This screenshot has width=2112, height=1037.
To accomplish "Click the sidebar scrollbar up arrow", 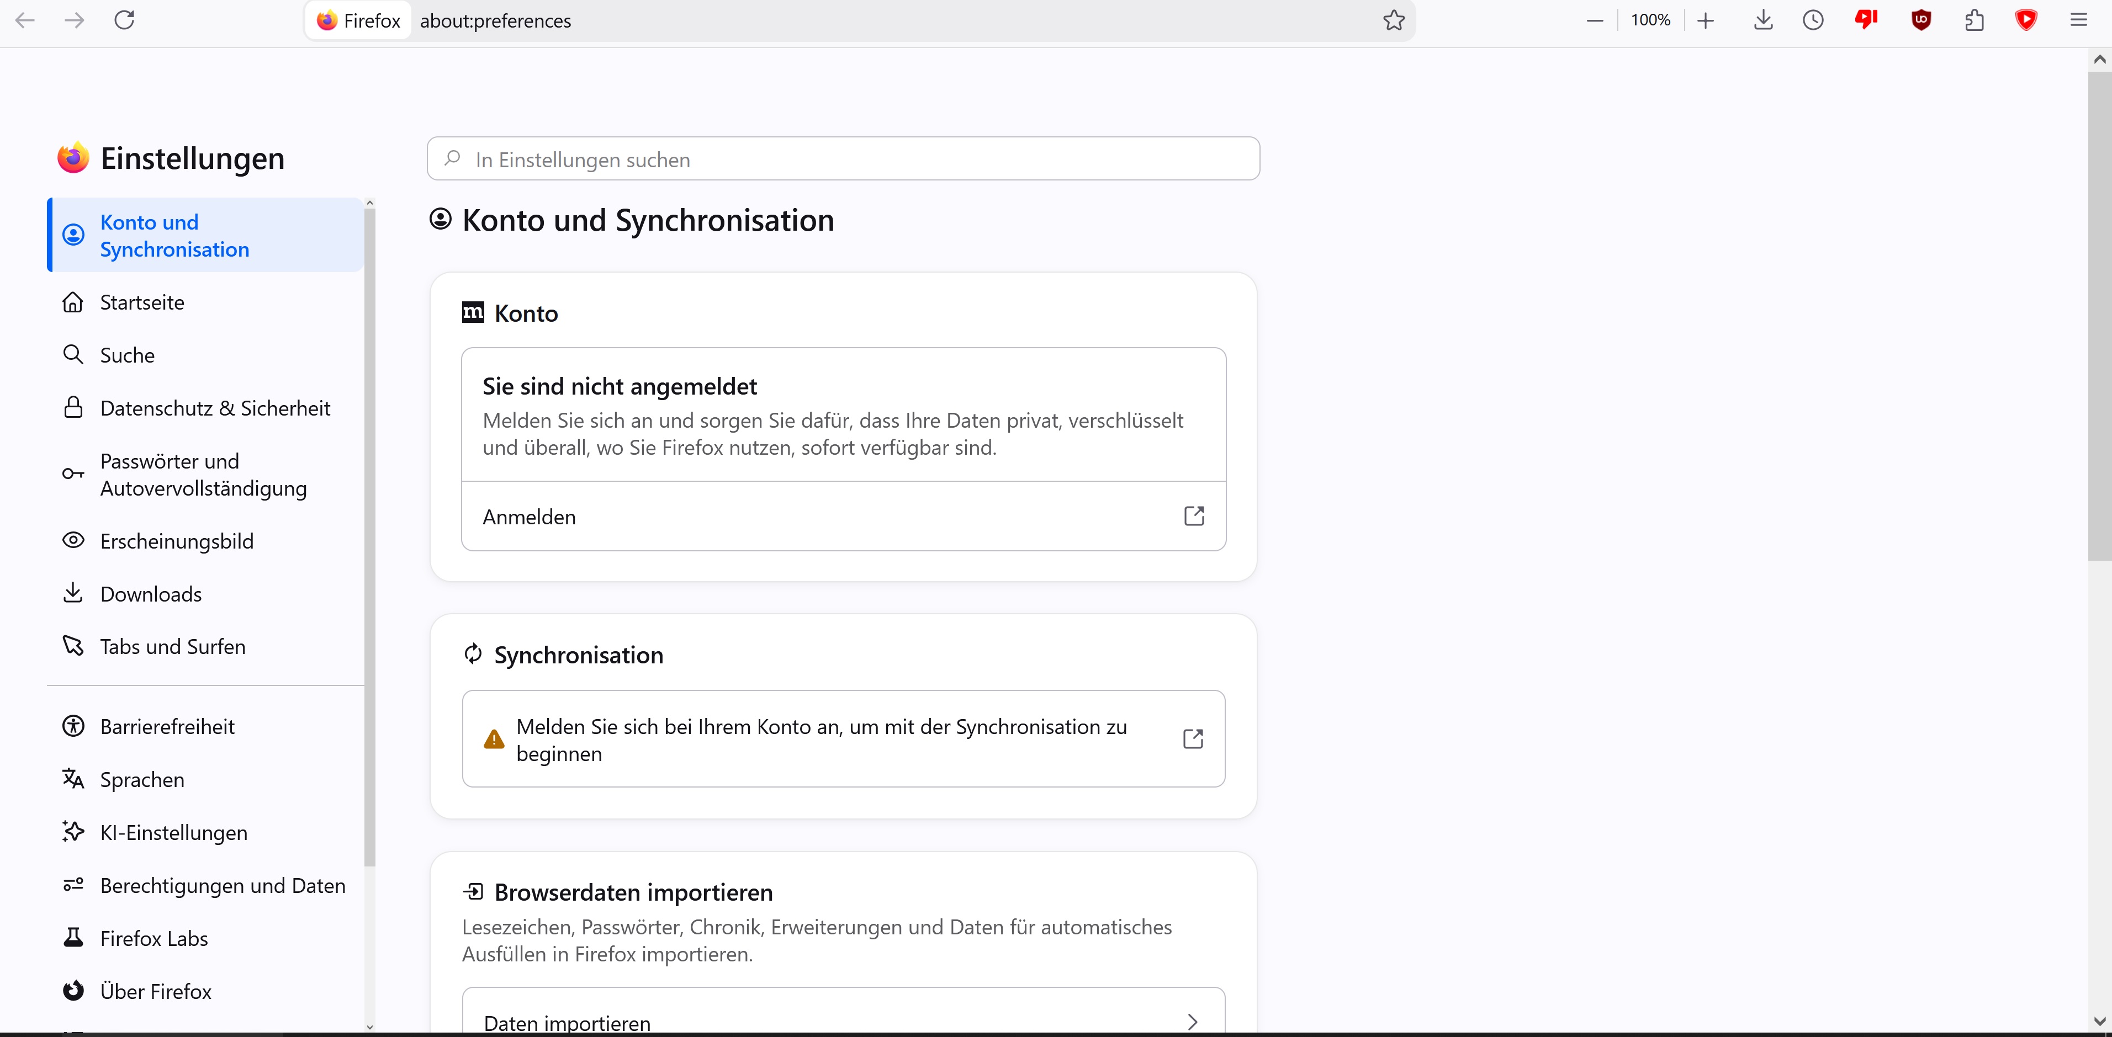I will pyautogui.click(x=370, y=203).
